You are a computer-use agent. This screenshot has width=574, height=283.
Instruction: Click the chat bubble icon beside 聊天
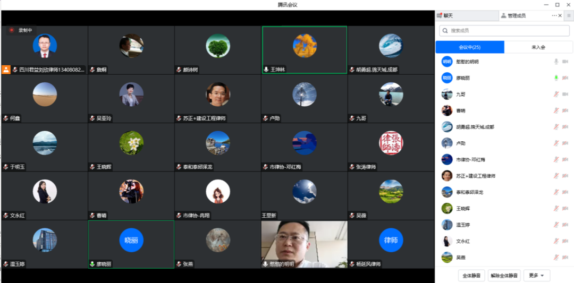pyautogui.click(x=440, y=15)
